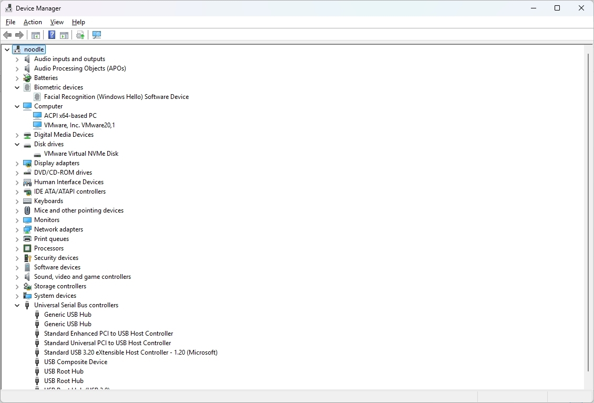Select the VMware Virtual NVMe Disk device
The image size is (594, 403).
pos(81,154)
